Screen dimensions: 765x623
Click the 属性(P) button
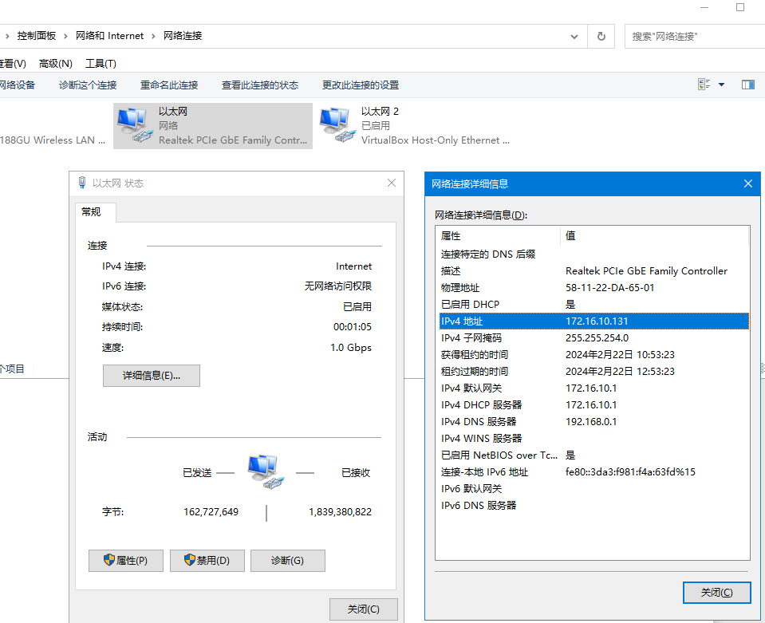(126, 561)
